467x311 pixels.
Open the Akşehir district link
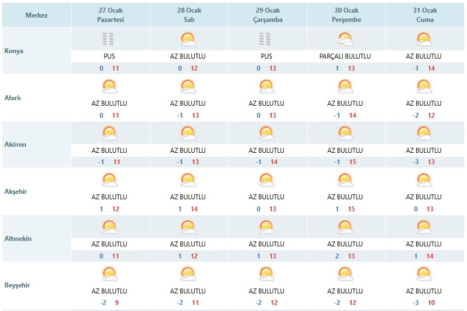tap(16, 192)
